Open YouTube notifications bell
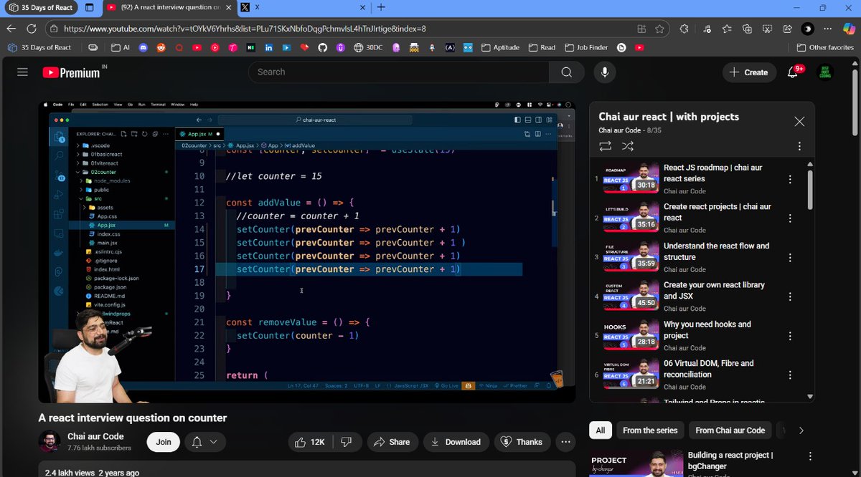 [x=794, y=72]
